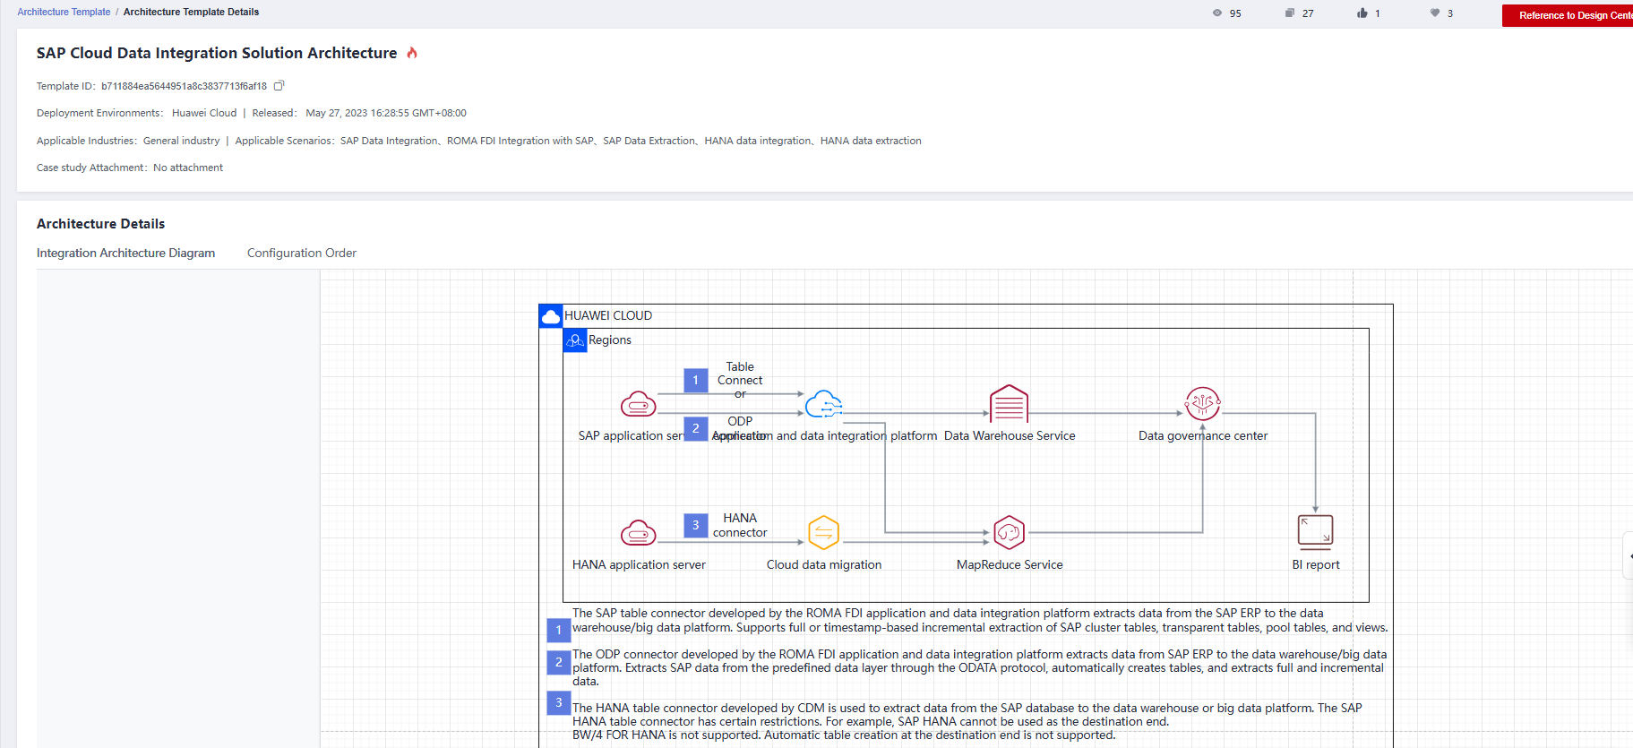
Task: Click the step 1 marker near Table Connector
Action: [696, 381]
